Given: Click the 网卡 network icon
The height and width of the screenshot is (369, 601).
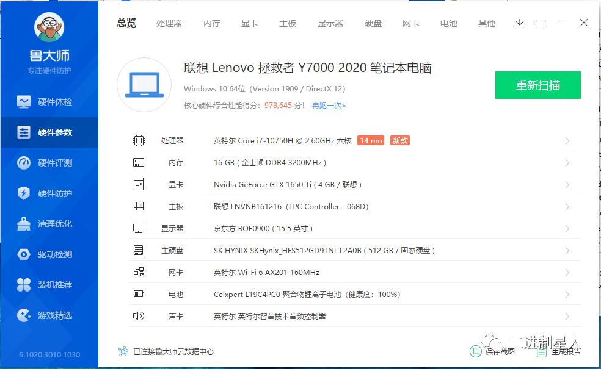Looking at the screenshot, I should coord(139,272).
